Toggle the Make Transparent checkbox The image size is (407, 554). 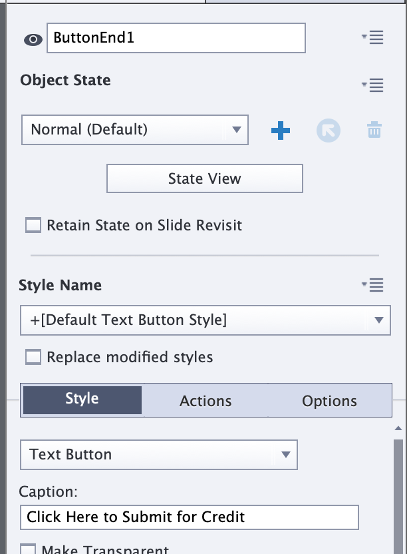[28, 549]
